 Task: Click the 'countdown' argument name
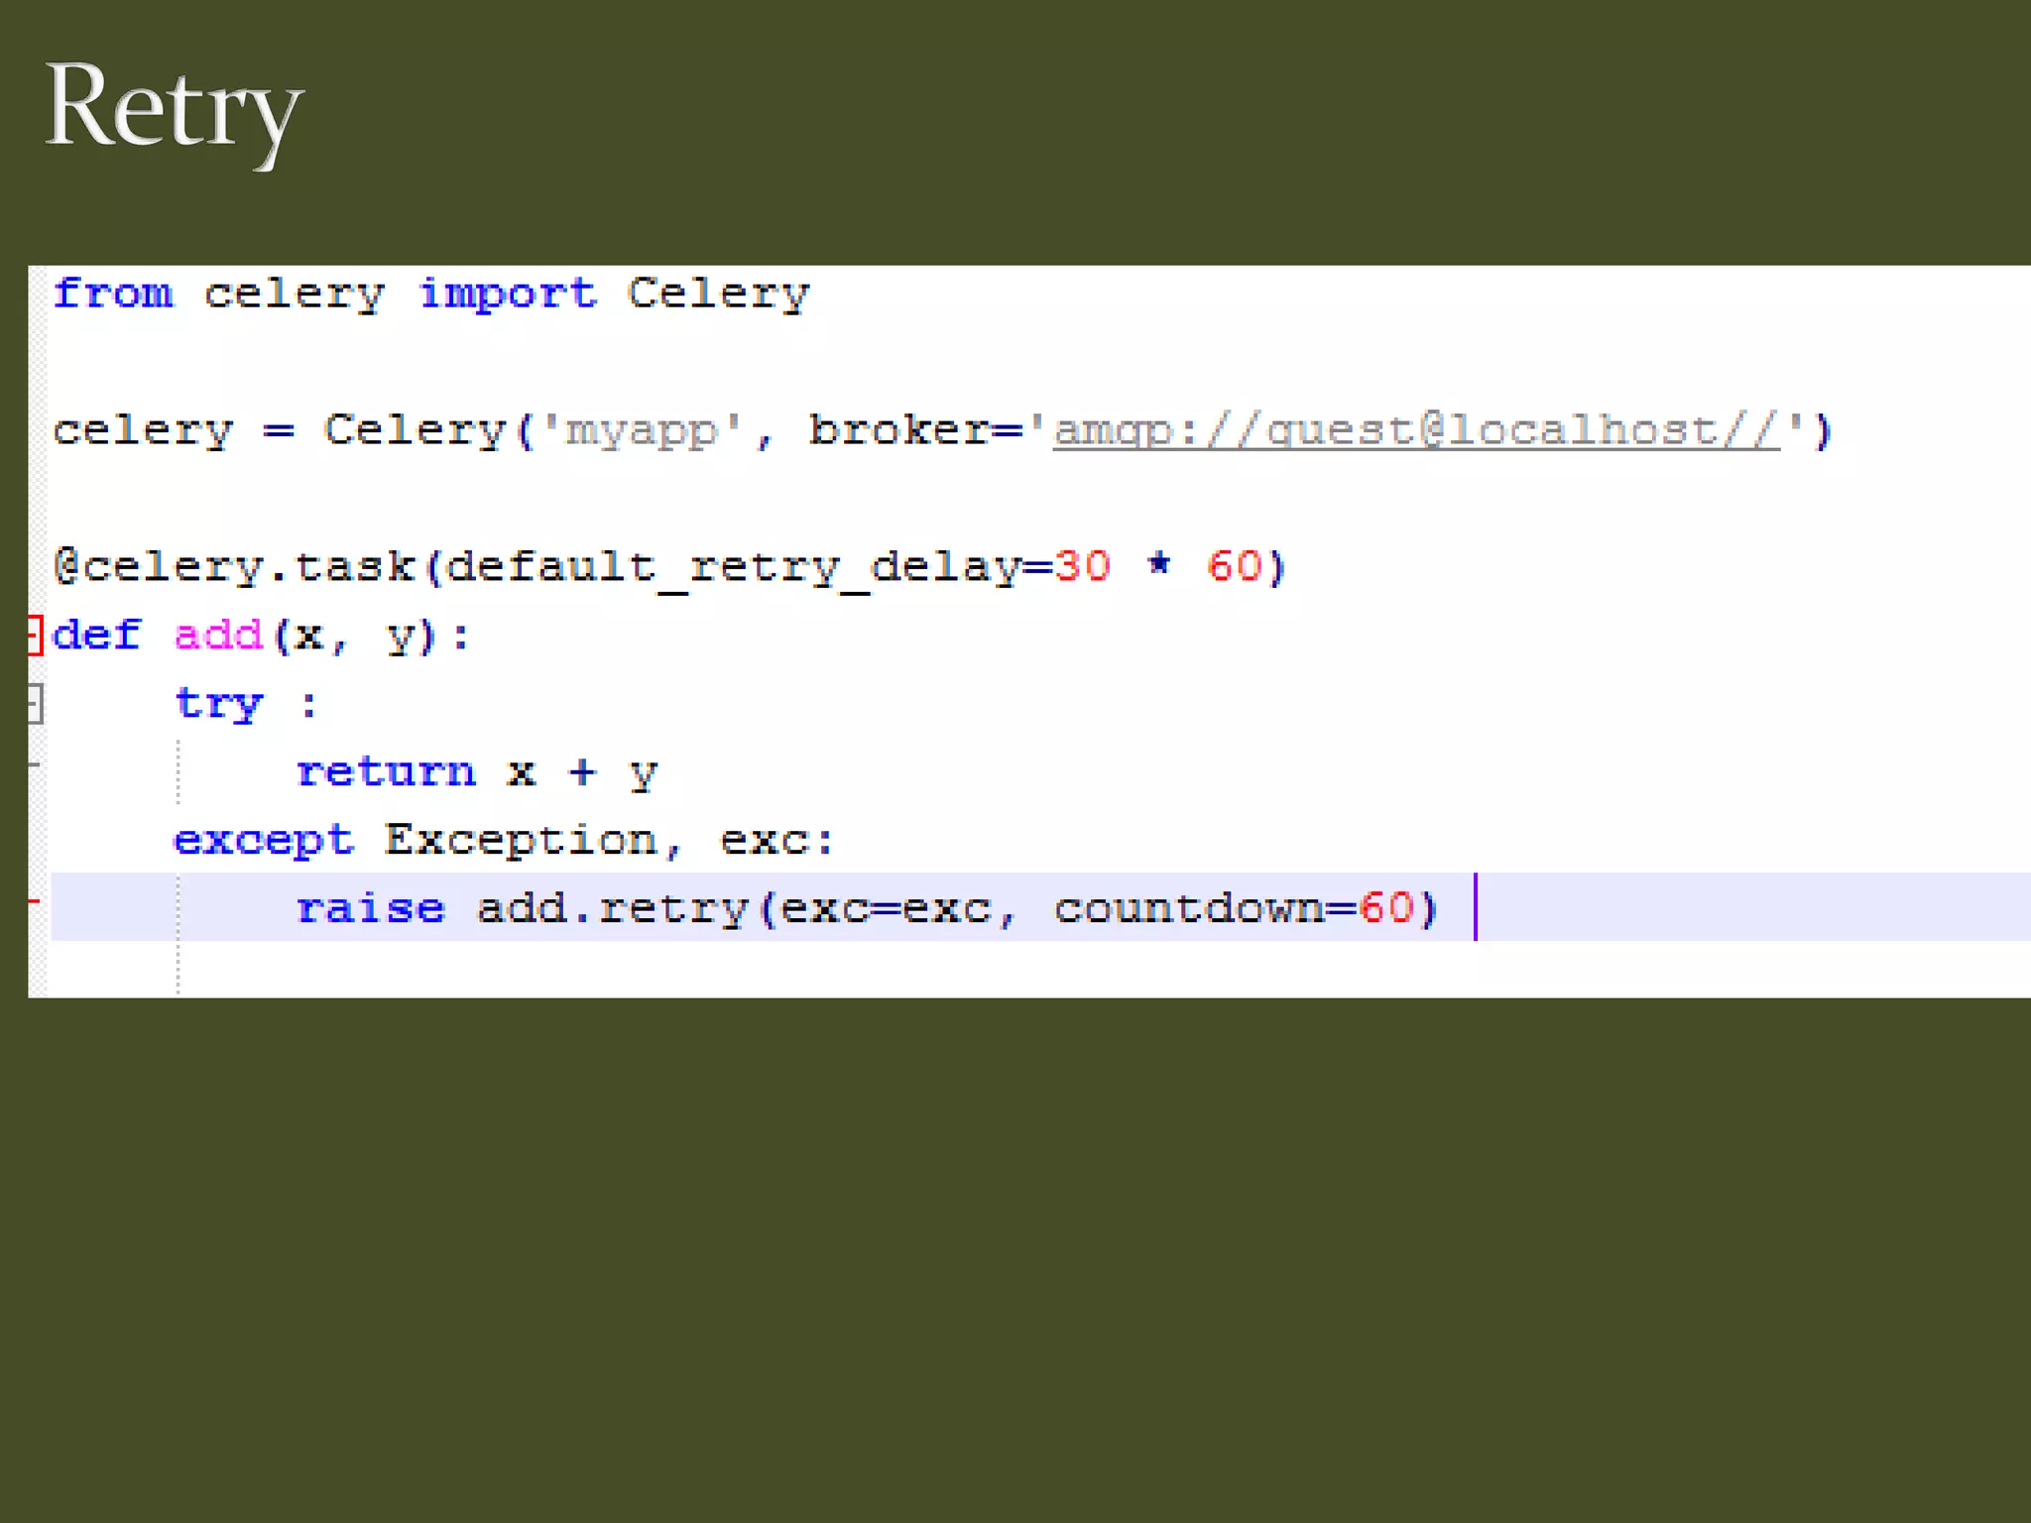1189,908
